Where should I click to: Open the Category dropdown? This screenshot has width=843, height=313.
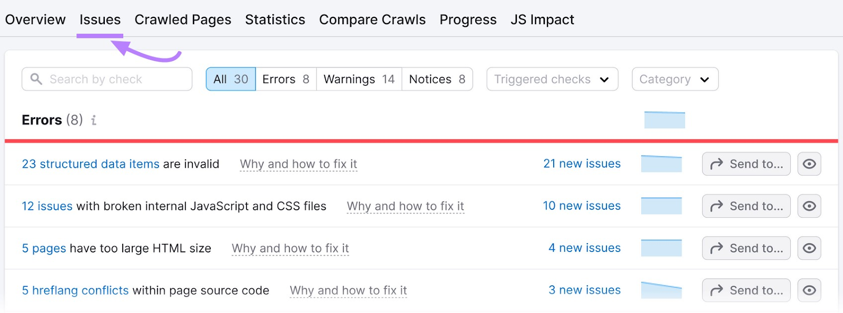(x=674, y=79)
